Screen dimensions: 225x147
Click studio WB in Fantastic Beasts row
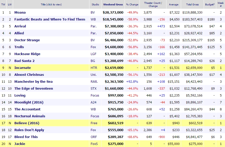93,19
